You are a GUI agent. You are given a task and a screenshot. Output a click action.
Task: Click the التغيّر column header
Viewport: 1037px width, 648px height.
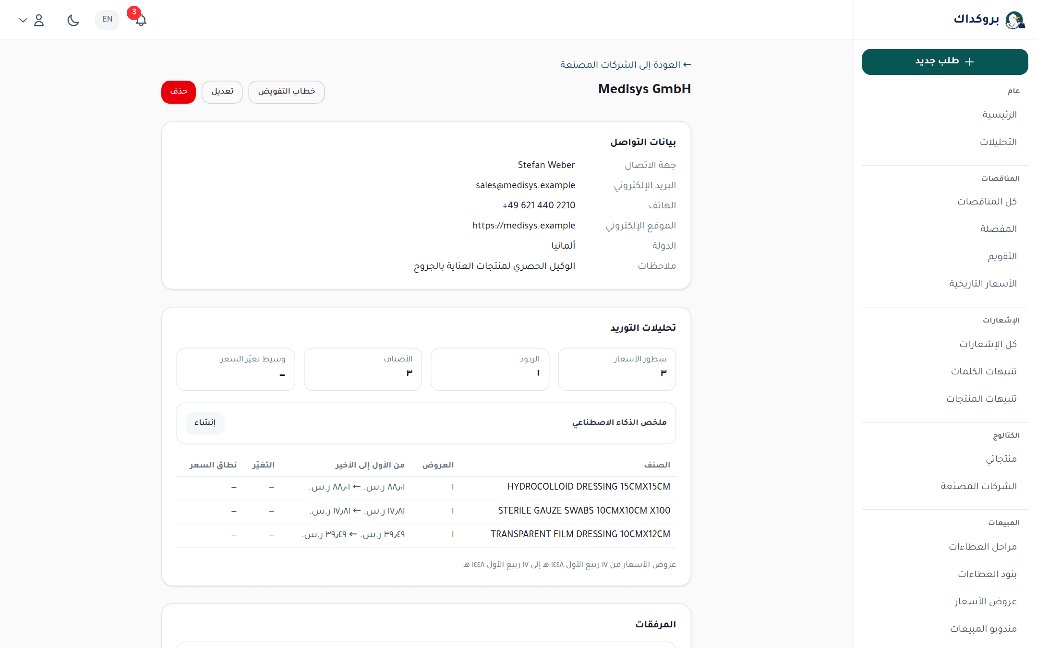(264, 465)
